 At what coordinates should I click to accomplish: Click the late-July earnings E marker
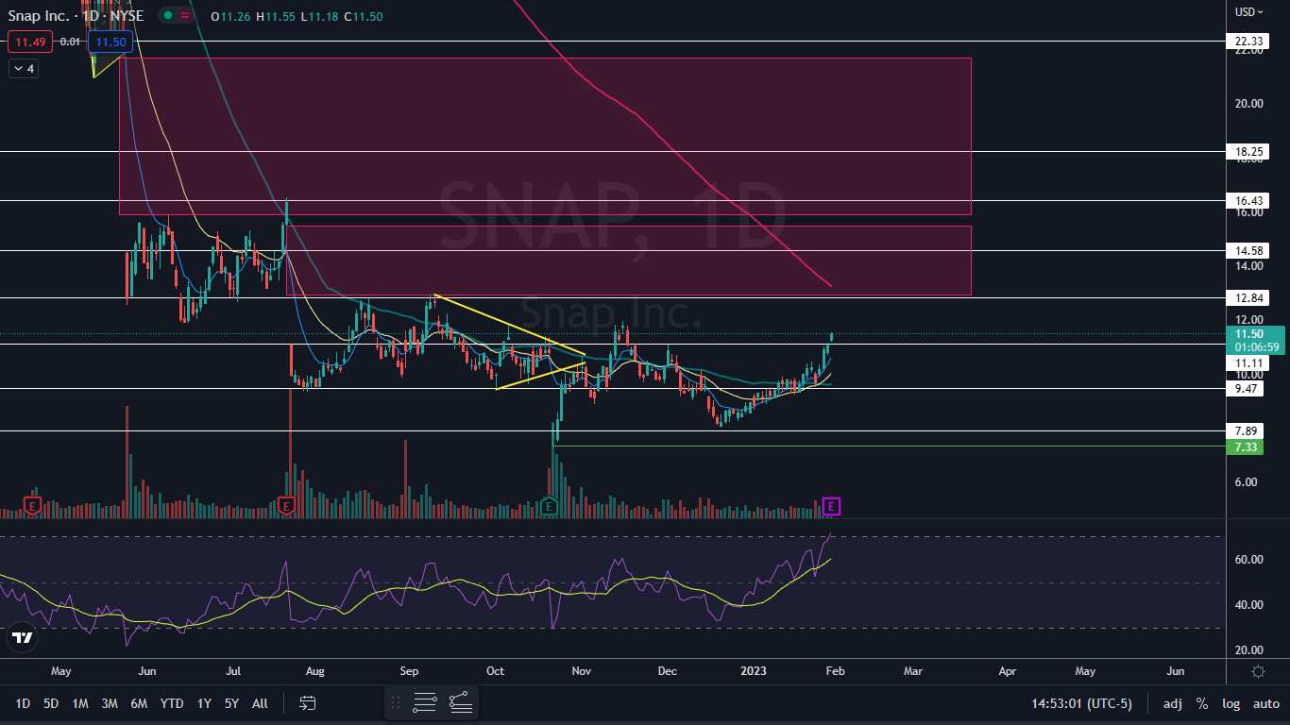(x=286, y=507)
